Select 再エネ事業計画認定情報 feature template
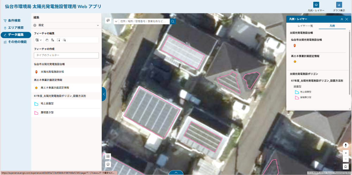The height and width of the screenshot is (175, 352). click(66, 88)
